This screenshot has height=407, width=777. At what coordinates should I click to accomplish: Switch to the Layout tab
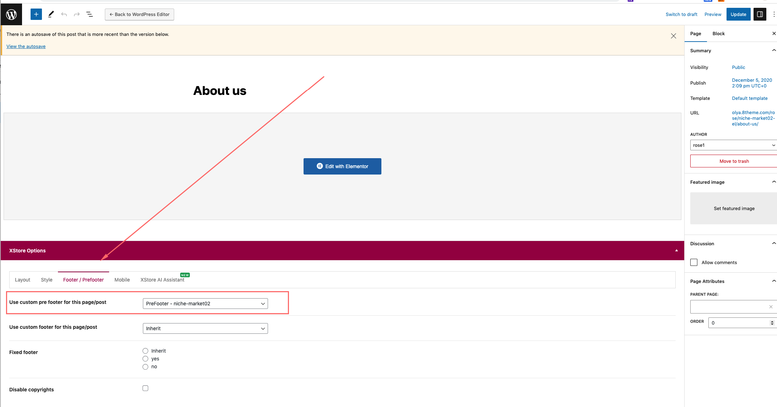click(x=23, y=279)
